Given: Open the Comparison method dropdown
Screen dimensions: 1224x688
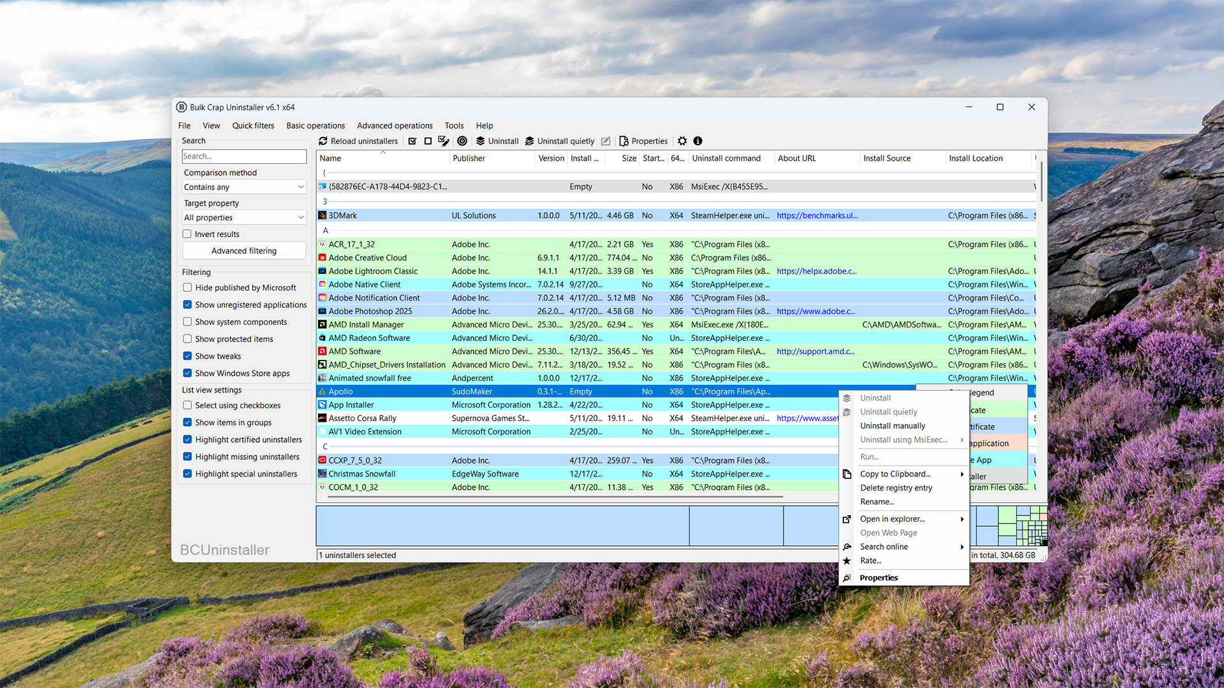Looking at the screenshot, I should pos(244,187).
